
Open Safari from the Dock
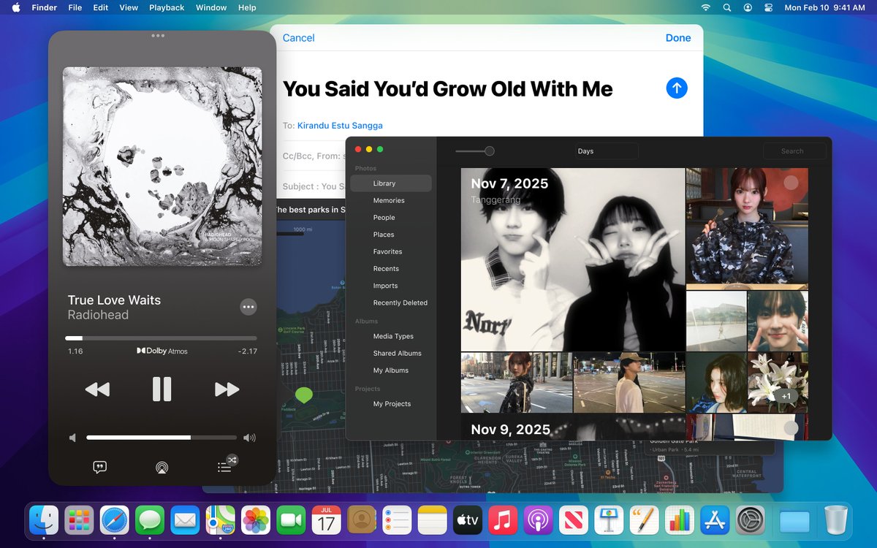coord(115,521)
